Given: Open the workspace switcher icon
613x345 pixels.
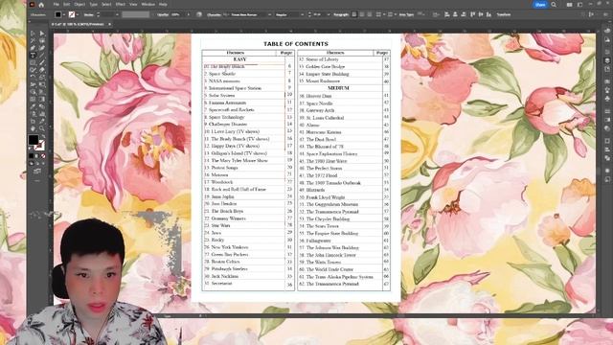Looking at the screenshot, I should [580, 5].
